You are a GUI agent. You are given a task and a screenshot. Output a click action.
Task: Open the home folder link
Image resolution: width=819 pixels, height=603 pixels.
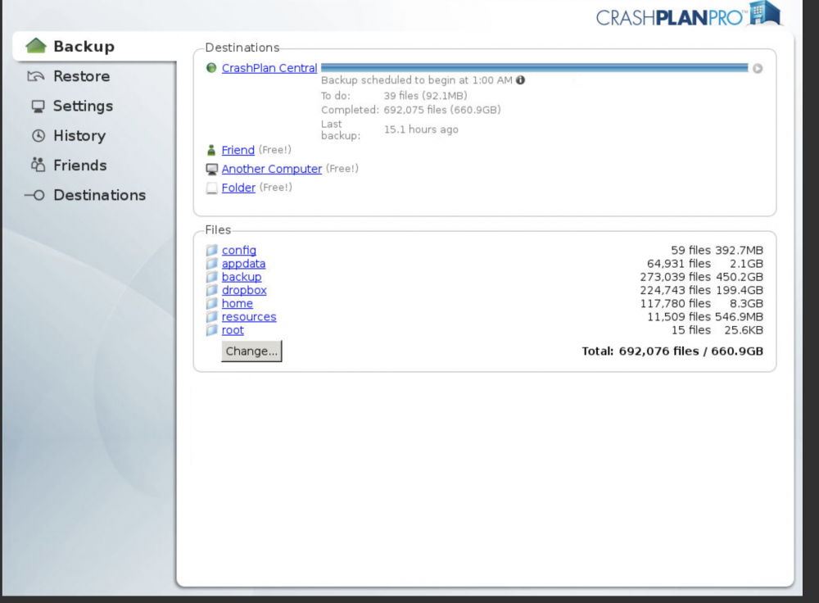(238, 304)
